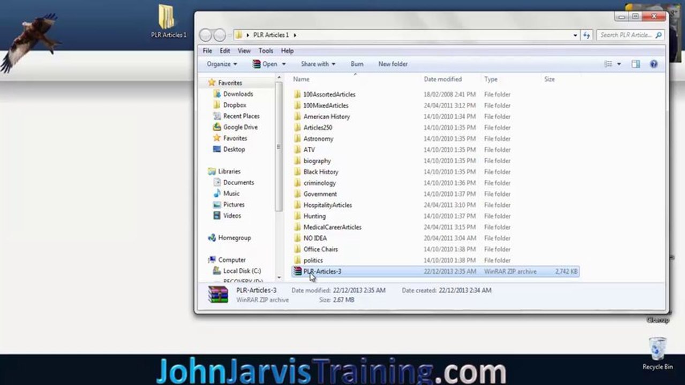Open the Edit menu
The image size is (685, 385).
[225, 51]
